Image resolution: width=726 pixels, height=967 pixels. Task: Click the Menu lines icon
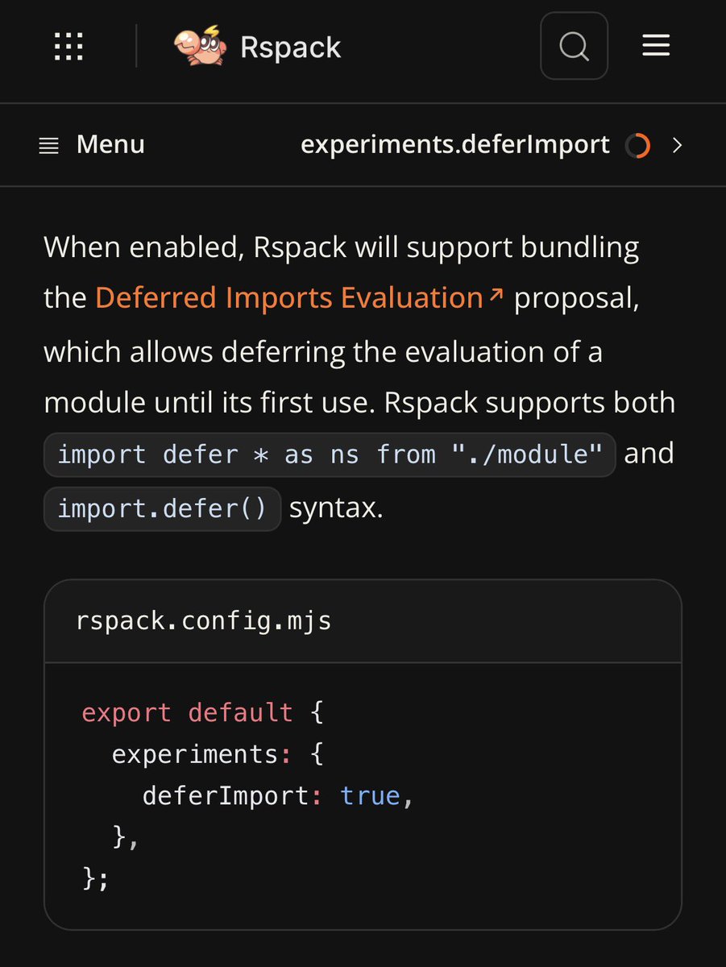coord(49,146)
